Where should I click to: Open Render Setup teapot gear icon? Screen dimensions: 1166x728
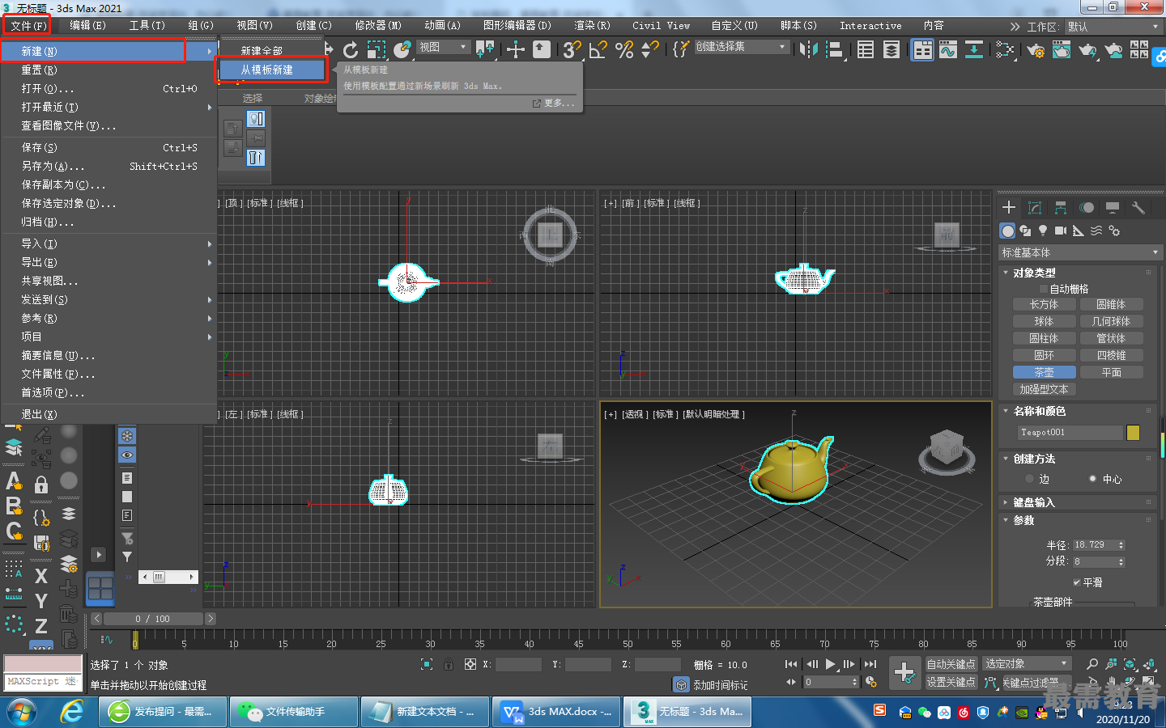[x=1036, y=50]
